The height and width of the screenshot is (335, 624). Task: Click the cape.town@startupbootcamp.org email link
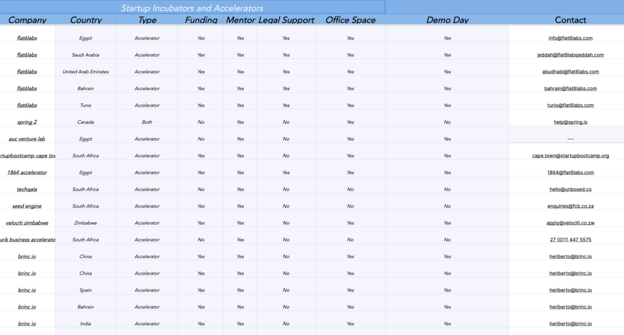[570, 156]
